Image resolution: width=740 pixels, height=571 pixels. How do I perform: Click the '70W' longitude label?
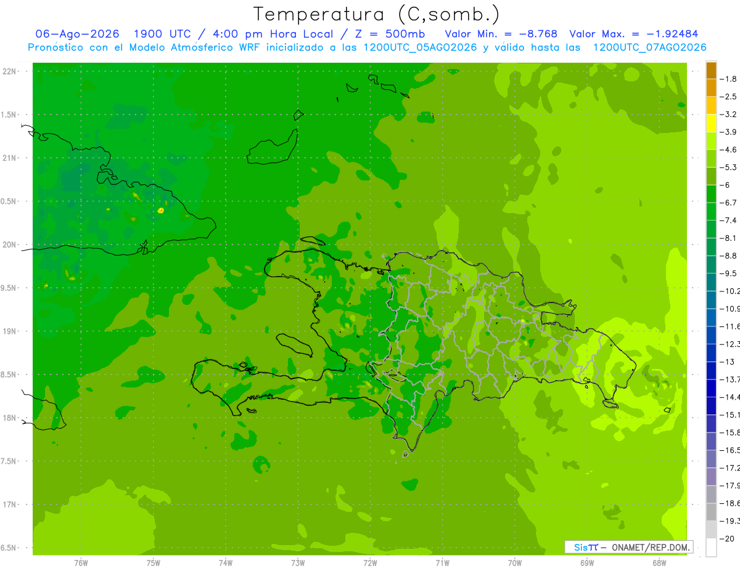pyautogui.click(x=515, y=563)
